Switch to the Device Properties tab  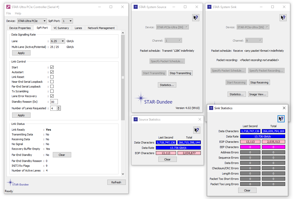click(20, 28)
